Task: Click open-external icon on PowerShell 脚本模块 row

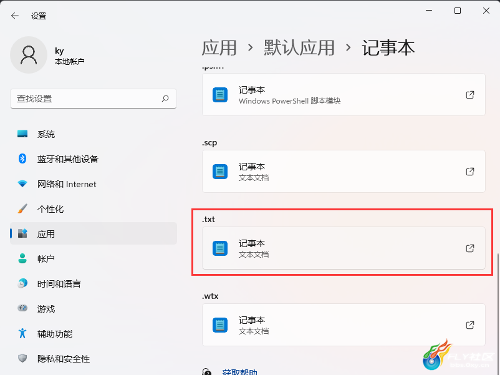Action: [x=470, y=95]
